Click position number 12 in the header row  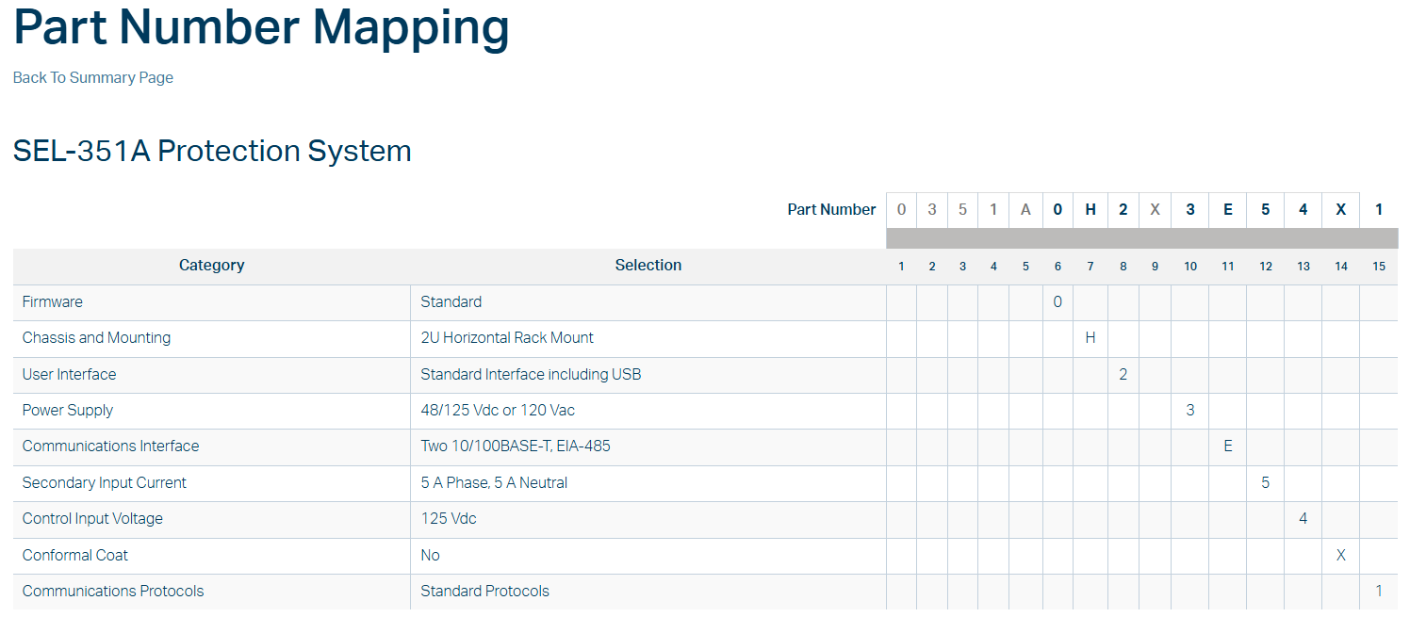[1266, 267]
